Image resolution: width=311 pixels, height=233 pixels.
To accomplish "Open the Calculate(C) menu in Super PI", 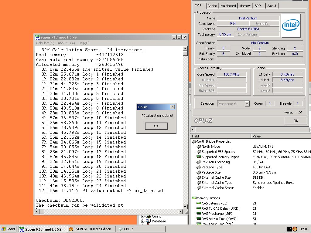I will (x=45, y=43).
